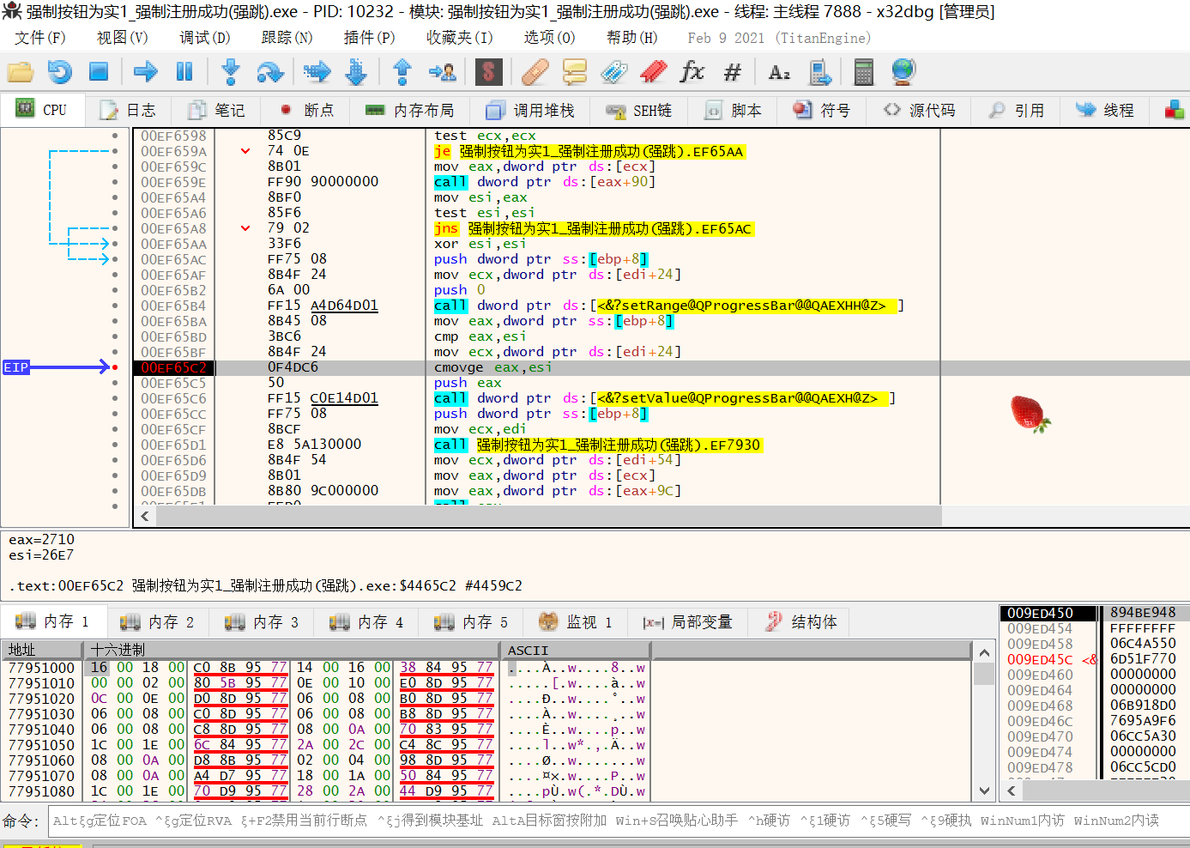This screenshot has height=848, width=1190.
Task: Open the 插件(P) menu
Action: [x=370, y=38]
